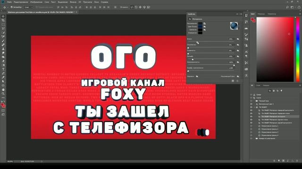
Task: Click the Цвет блика color swatch
Action: click(x=200, y=27)
